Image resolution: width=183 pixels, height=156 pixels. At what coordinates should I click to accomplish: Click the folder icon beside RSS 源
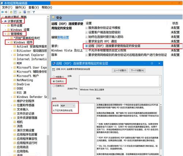click(15, 92)
